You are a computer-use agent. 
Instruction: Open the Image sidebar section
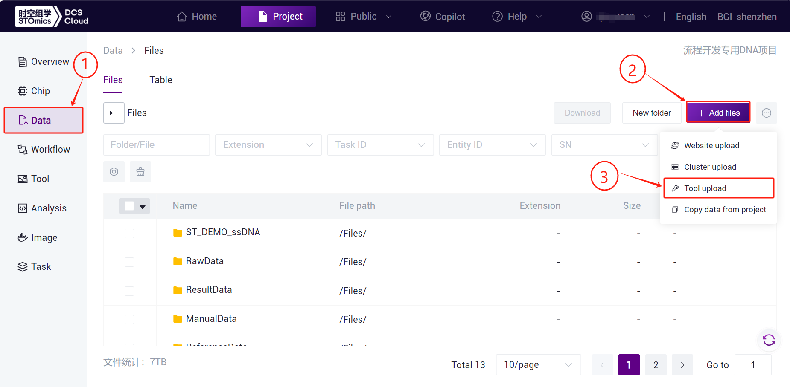pos(37,237)
